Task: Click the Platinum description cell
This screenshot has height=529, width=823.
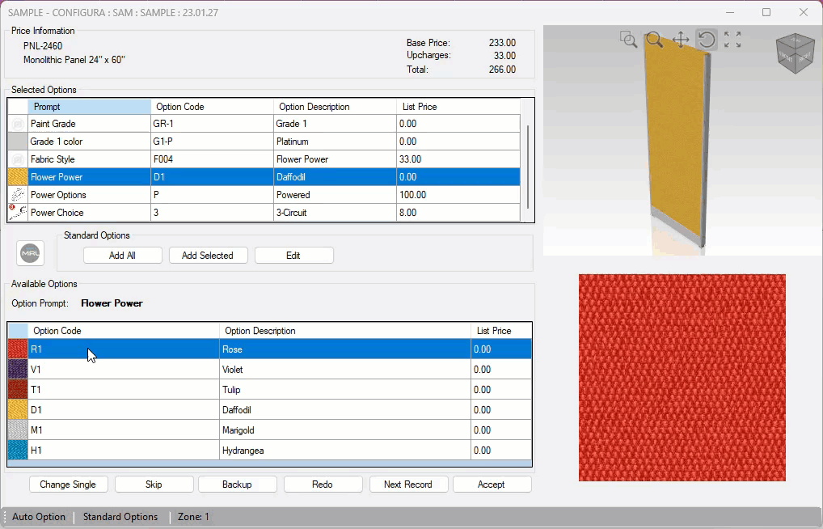Action: point(335,142)
